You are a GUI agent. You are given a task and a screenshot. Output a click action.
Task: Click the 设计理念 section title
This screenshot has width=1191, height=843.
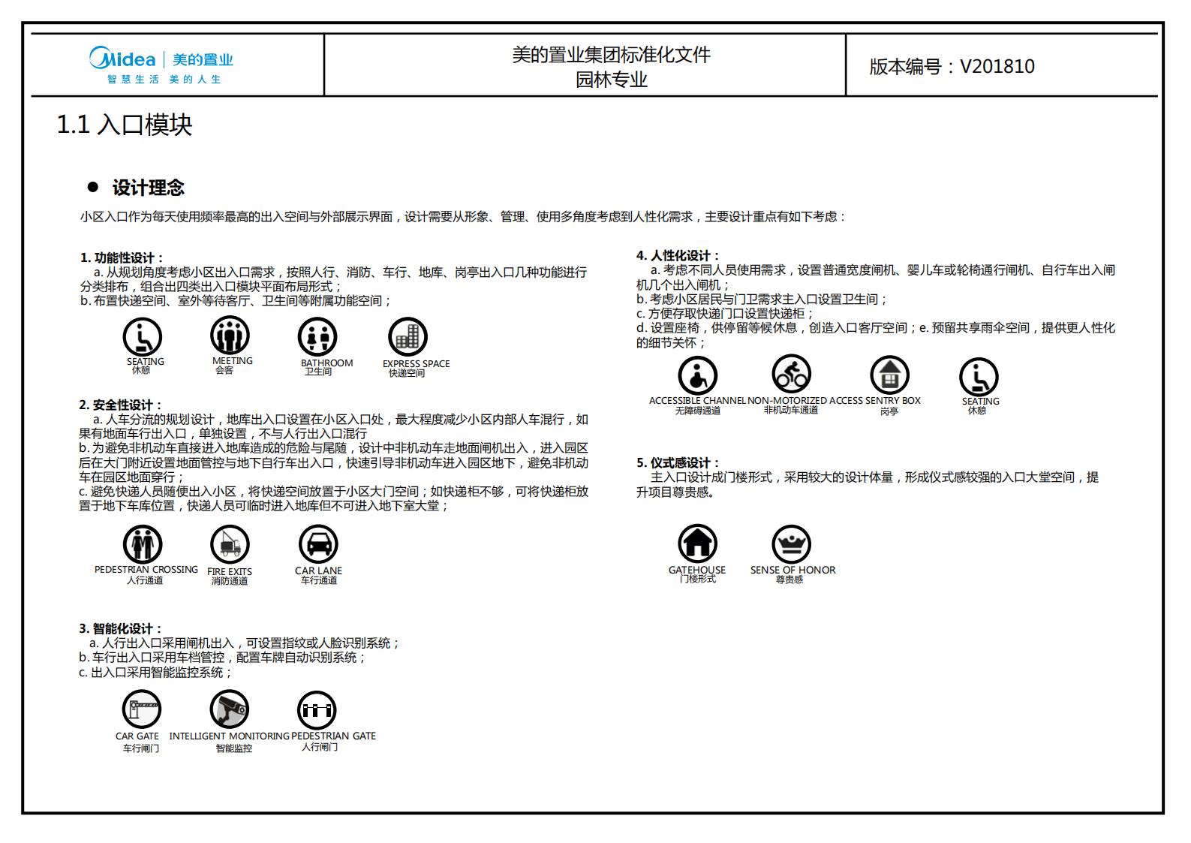click(x=149, y=188)
